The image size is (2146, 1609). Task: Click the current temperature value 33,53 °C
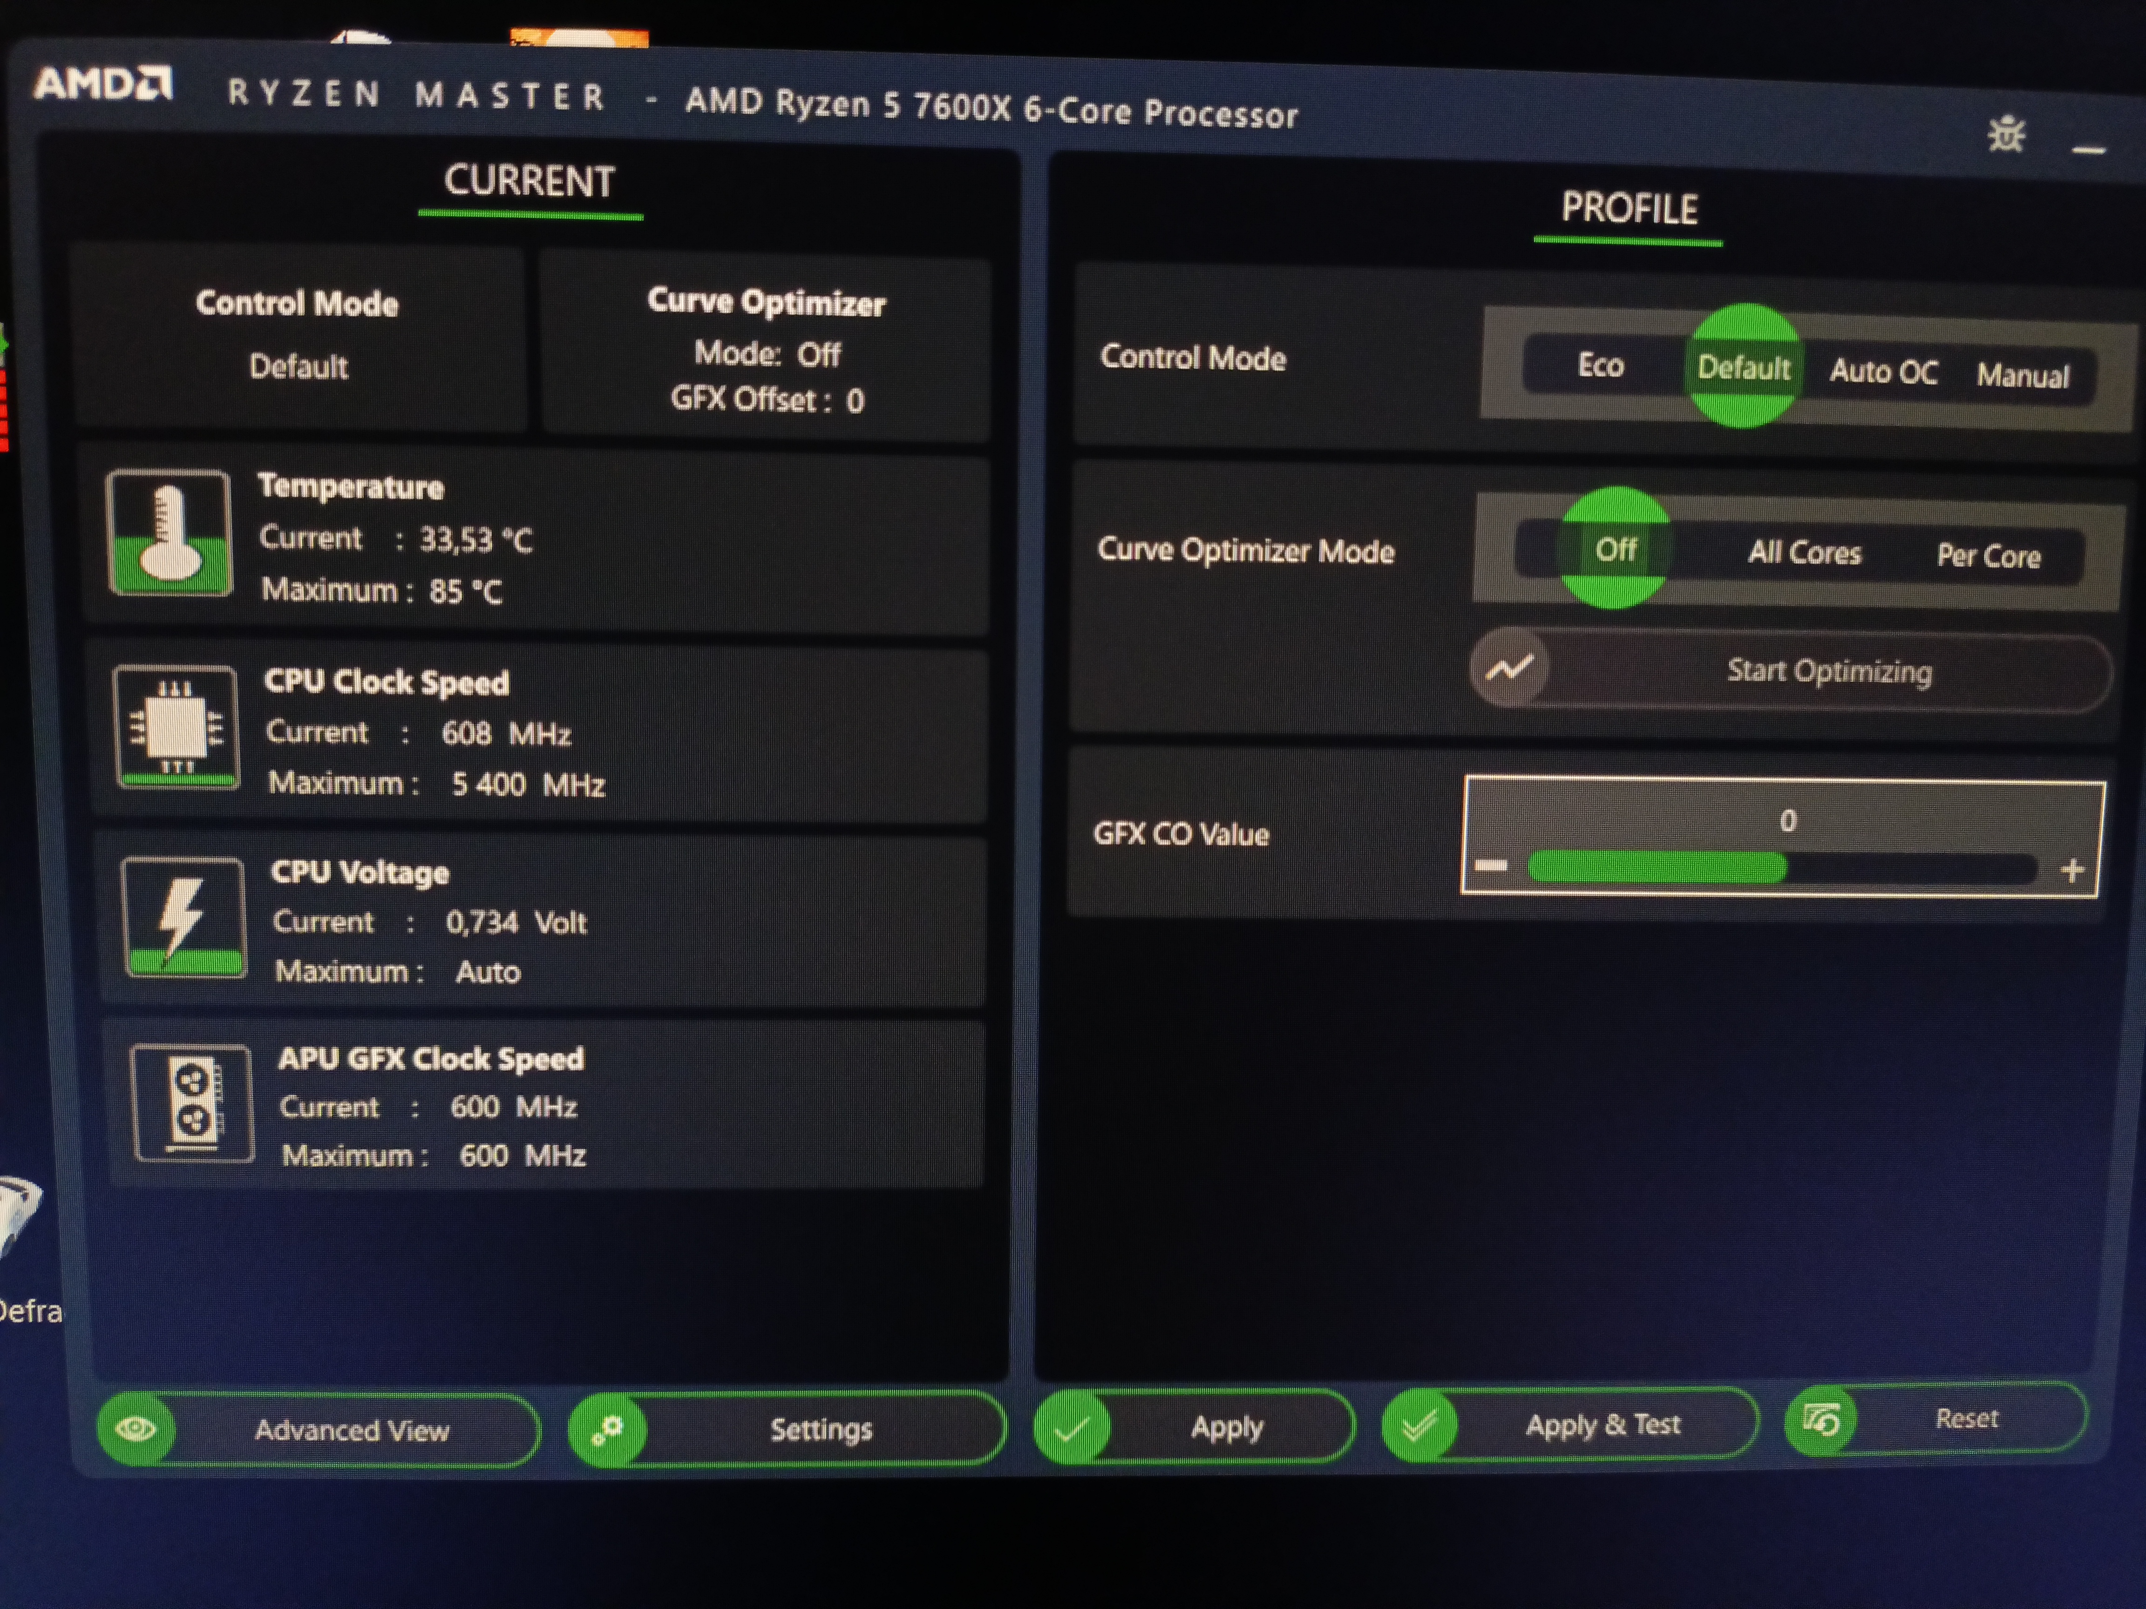[475, 539]
